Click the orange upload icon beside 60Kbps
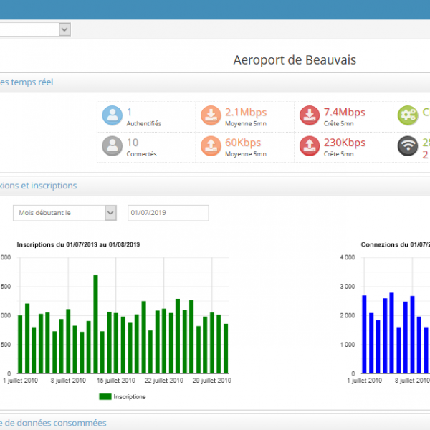430x430 pixels. click(x=211, y=146)
